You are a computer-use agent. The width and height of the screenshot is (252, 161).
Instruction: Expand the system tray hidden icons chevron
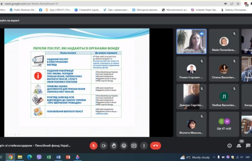(214, 157)
